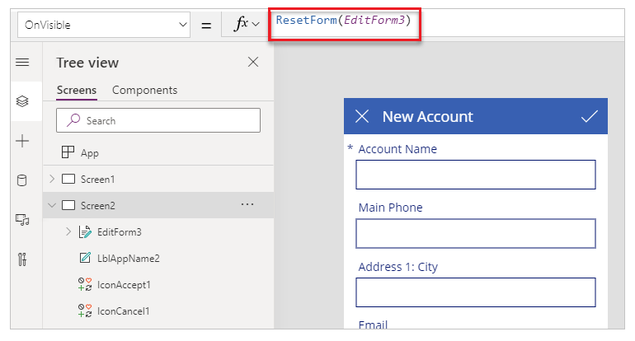This screenshot has height=341, width=635.
Task: Collapse the Screen2 tree node
Action: 52,205
